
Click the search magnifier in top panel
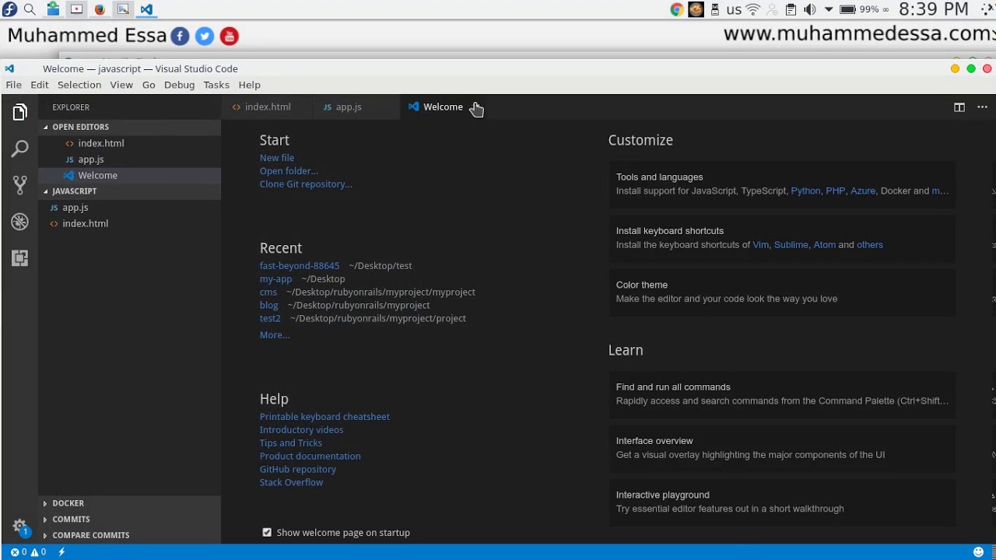click(x=30, y=9)
